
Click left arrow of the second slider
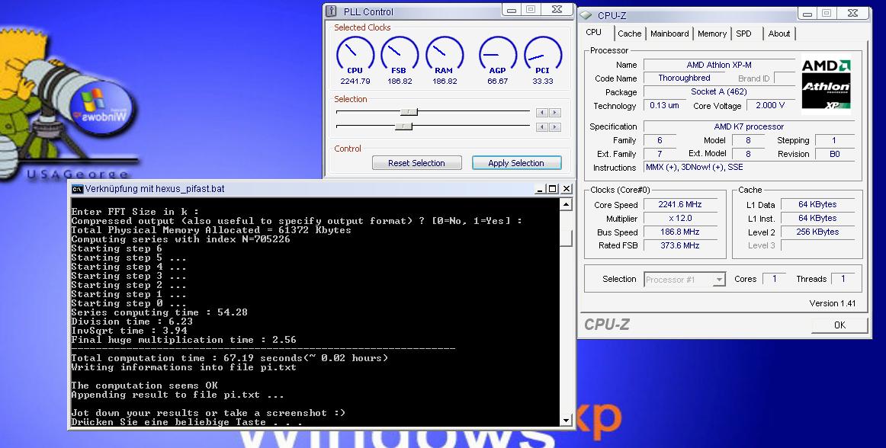[542, 127]
